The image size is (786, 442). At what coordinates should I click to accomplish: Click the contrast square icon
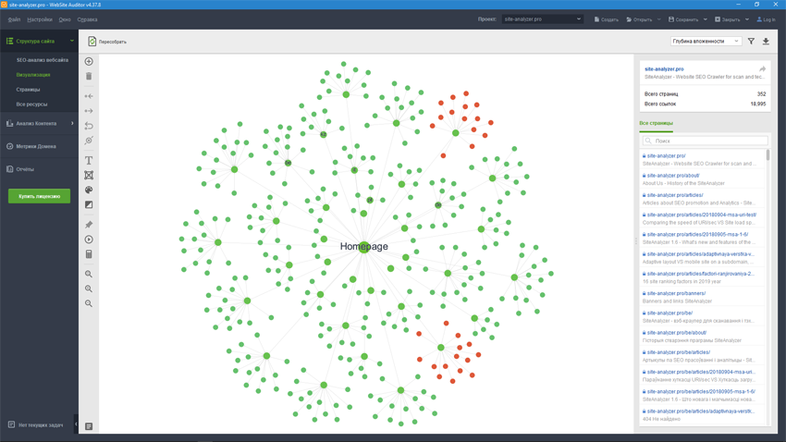click(x=89, y=204)
